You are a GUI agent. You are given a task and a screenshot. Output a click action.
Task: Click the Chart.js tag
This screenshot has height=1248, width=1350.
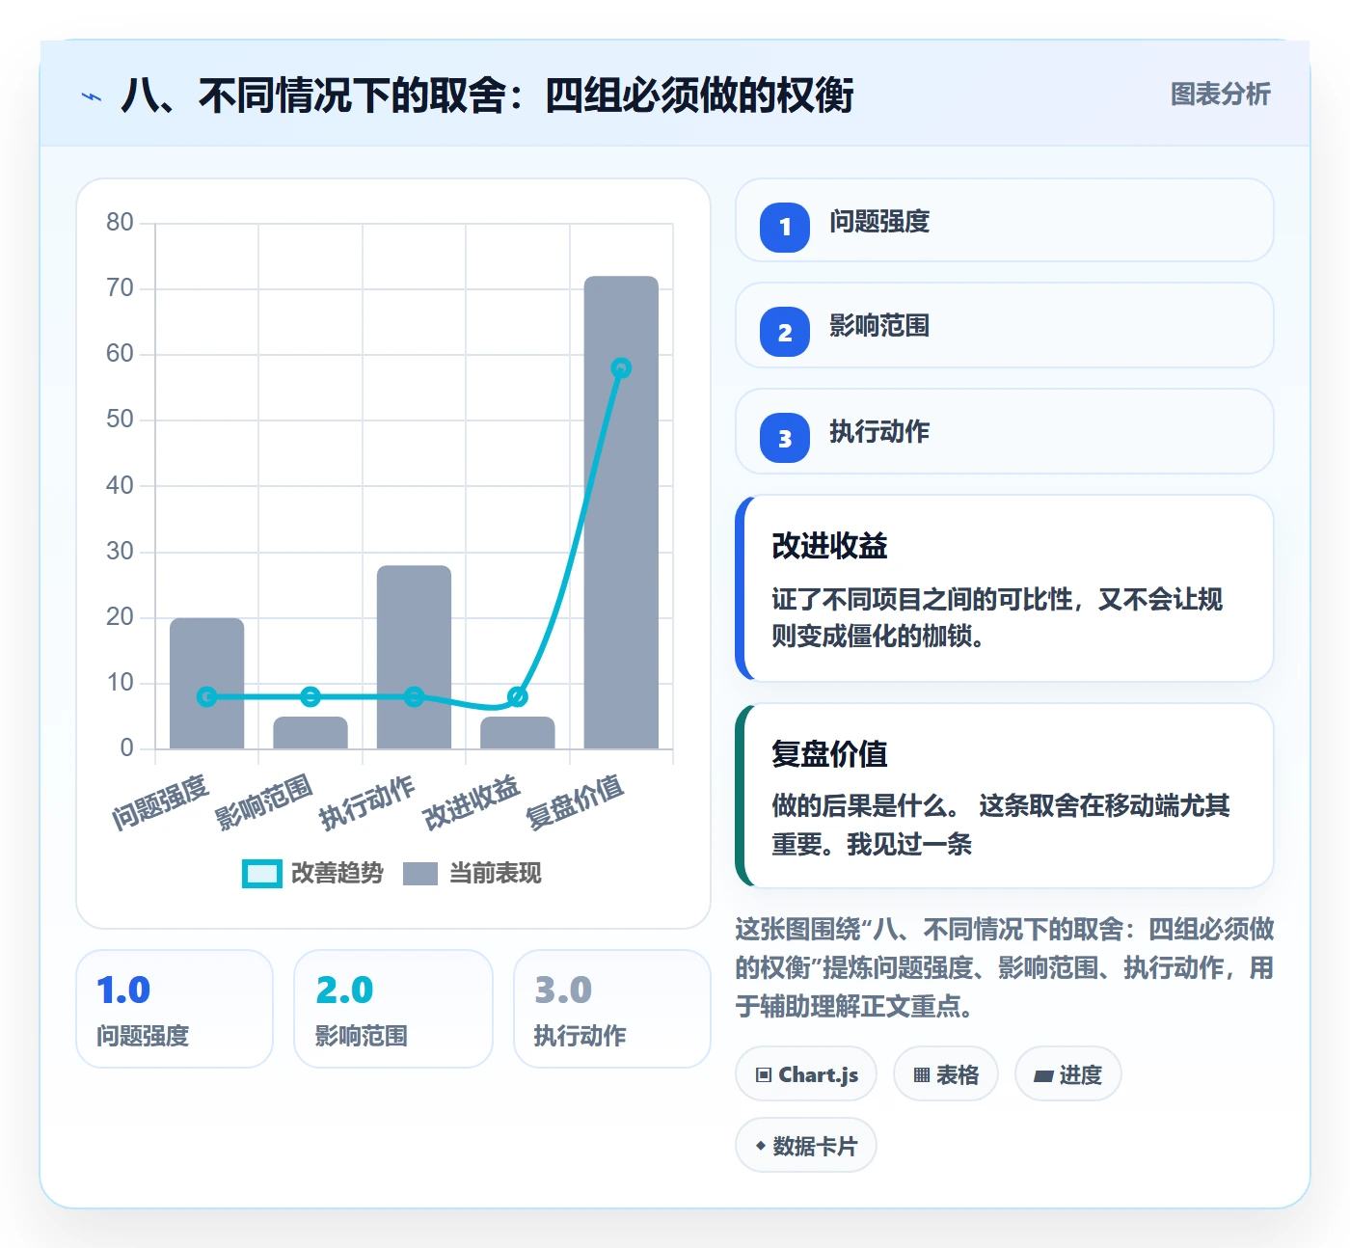point(806,1073)
